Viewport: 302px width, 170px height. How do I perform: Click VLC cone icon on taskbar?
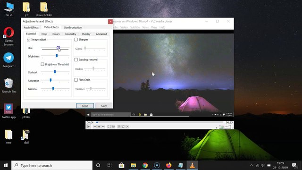point(192,165)
